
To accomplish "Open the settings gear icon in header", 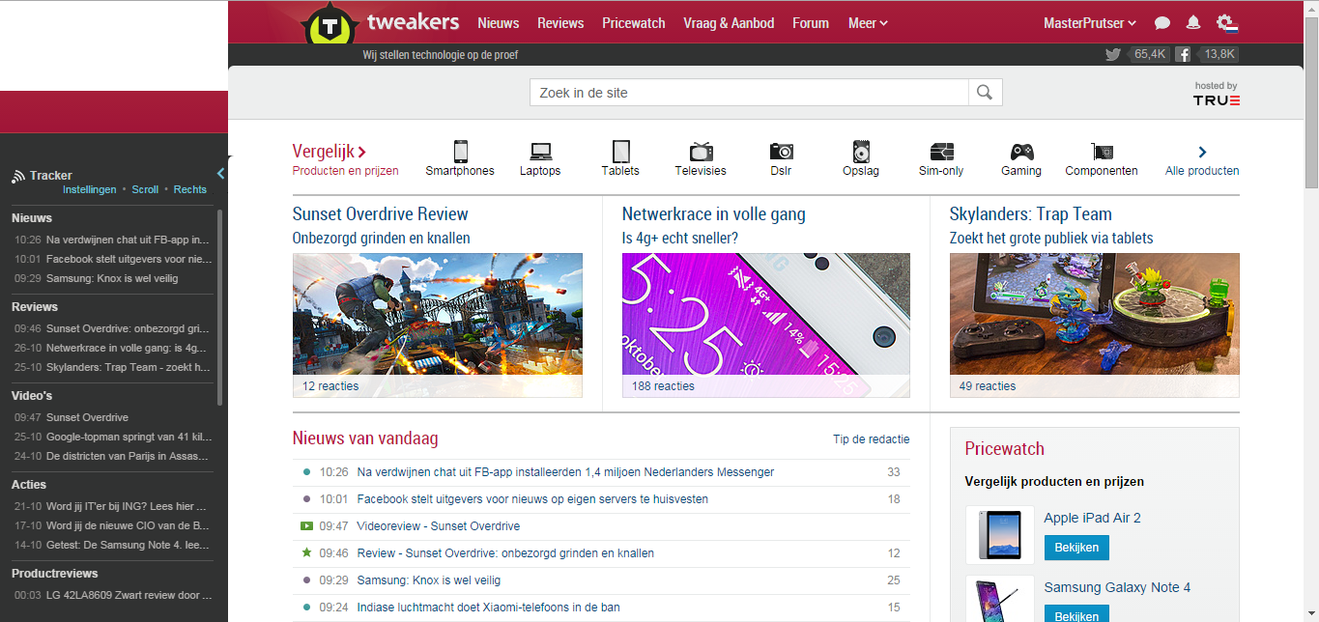I will tap(1225, 23).
